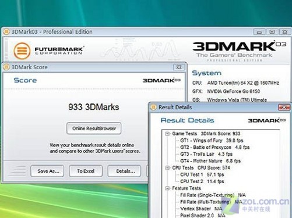Select CPU Test 1 row

202,174
